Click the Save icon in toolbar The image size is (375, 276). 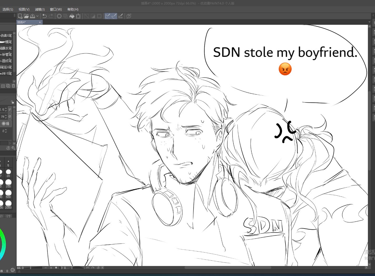[33, 16]
